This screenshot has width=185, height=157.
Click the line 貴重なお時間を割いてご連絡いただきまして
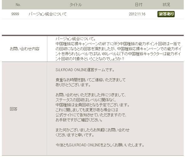pos(91,80)
